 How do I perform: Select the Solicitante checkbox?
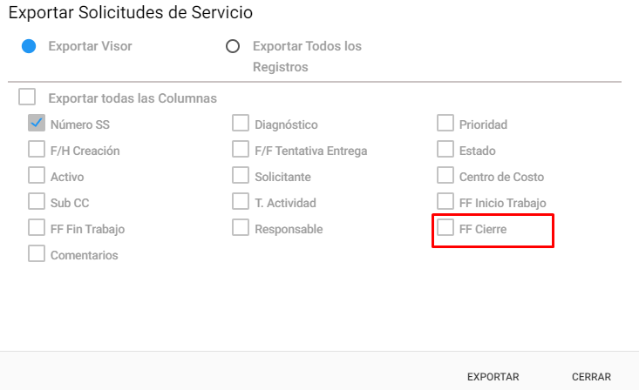pos(241,175)
